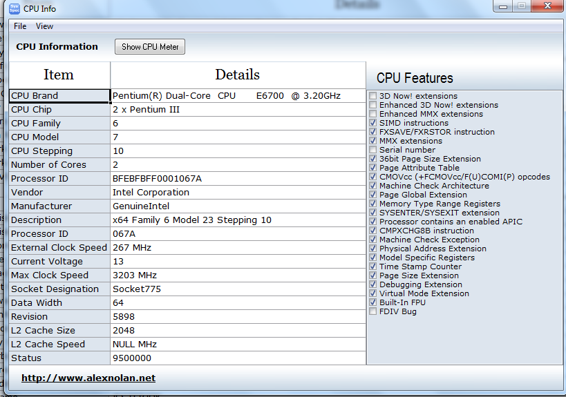
Task: Click the 3203 MHz cell
Action: tap(238, 275)
